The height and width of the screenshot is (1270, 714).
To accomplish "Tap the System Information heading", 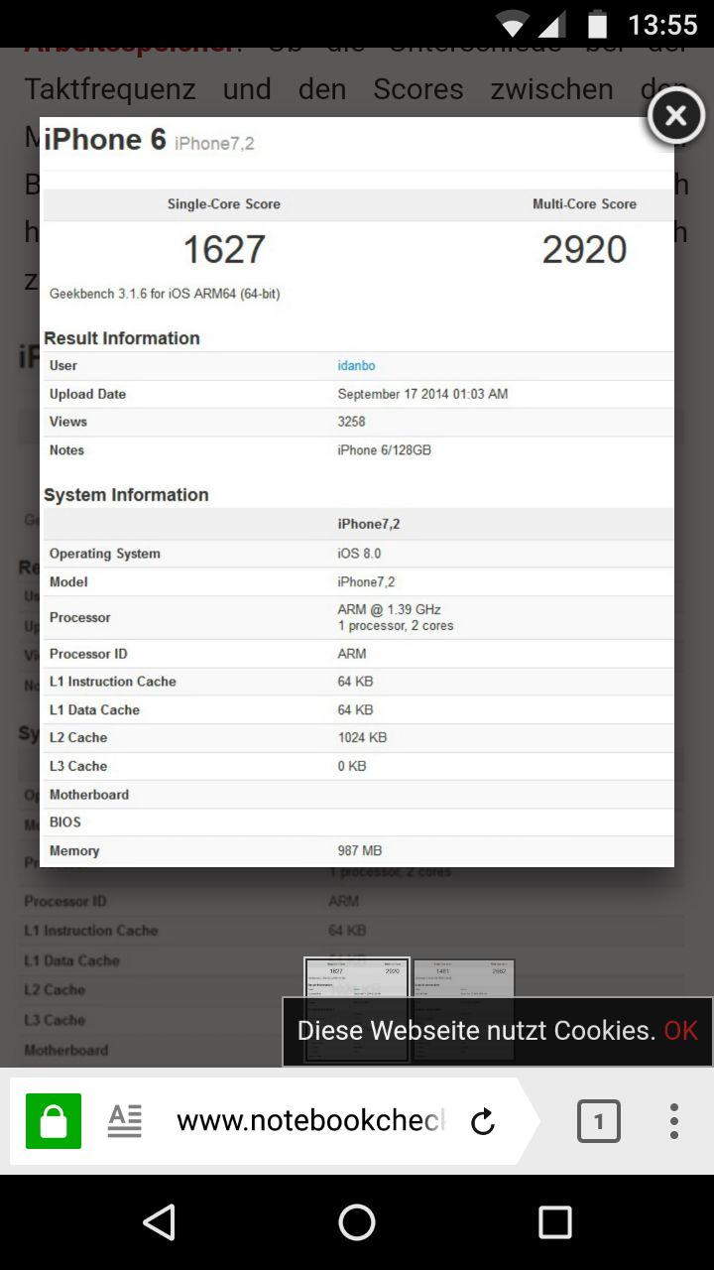I will (x=126, y=495).
